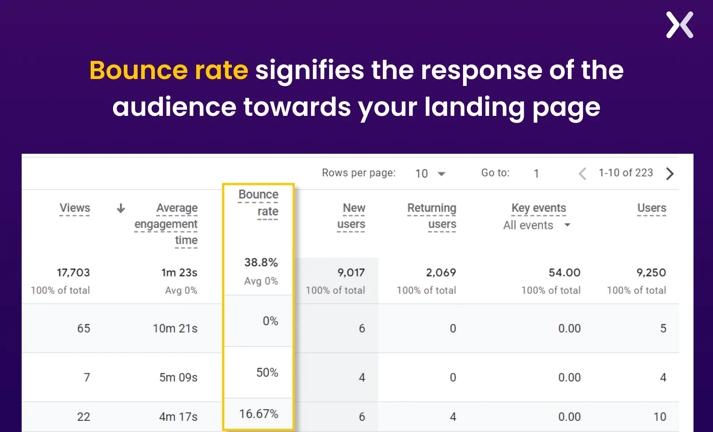Select the key events total 54.00

pyautogui.click(x=565, y=272)
